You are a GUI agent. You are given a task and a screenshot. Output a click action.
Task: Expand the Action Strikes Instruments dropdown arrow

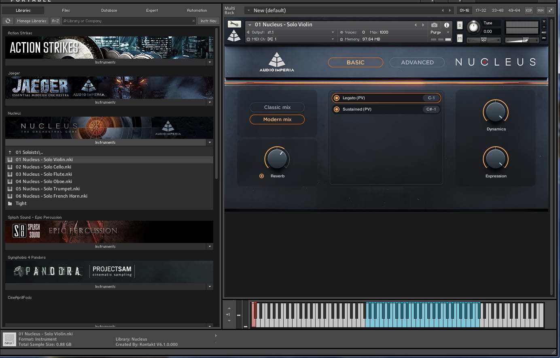(210, 62)
